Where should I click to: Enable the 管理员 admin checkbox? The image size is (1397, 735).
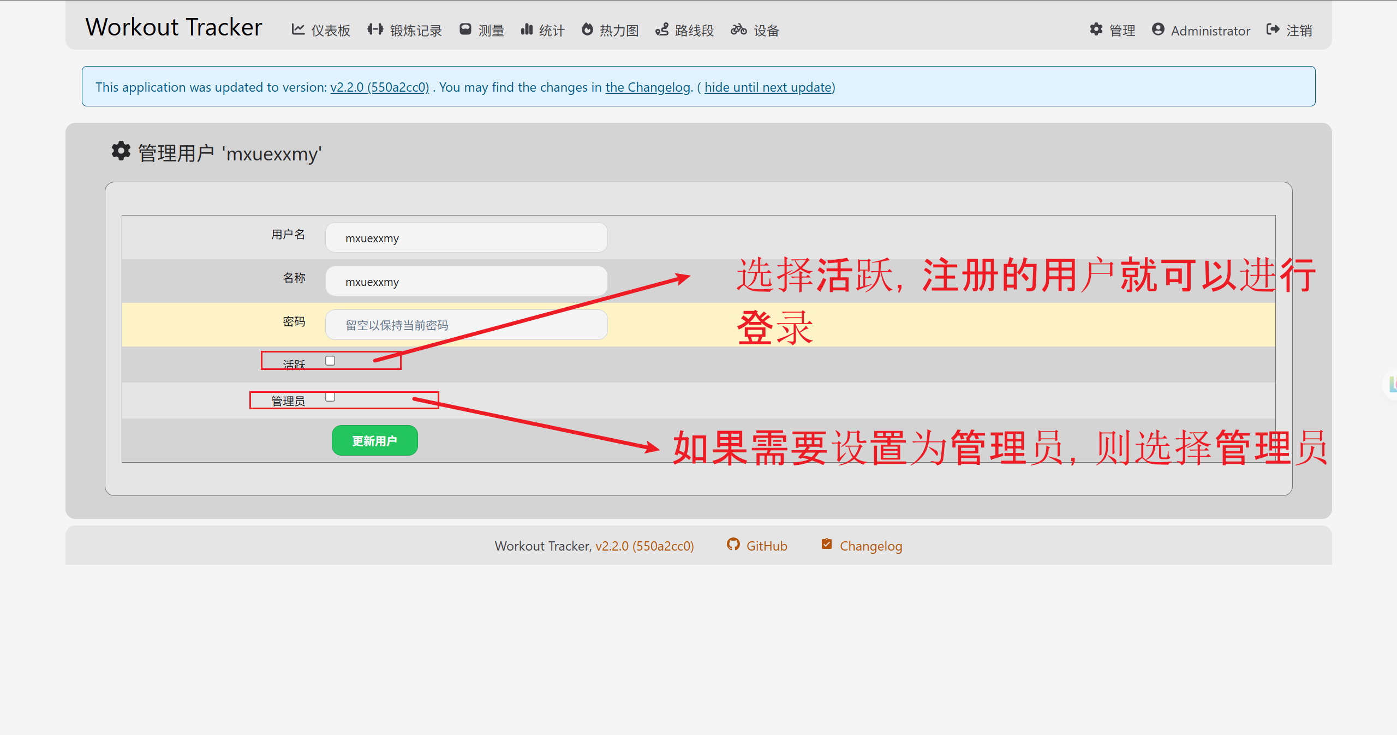click(330, 397)
